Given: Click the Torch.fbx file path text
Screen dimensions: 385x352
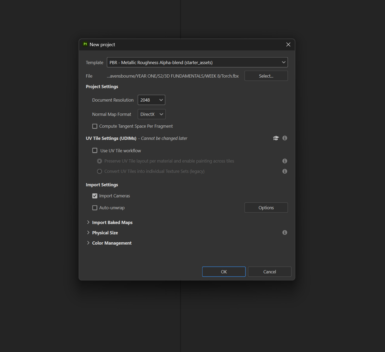Looking at the screenshot, I should click(173, 76).
